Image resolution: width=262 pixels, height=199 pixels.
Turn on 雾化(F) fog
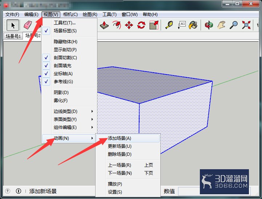tap(69, 101)
